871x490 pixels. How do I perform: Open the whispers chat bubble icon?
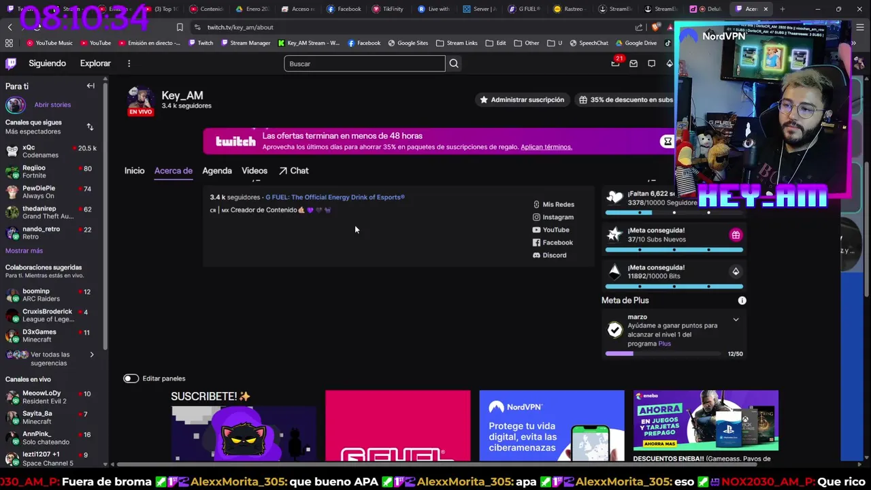pos(651,63)
